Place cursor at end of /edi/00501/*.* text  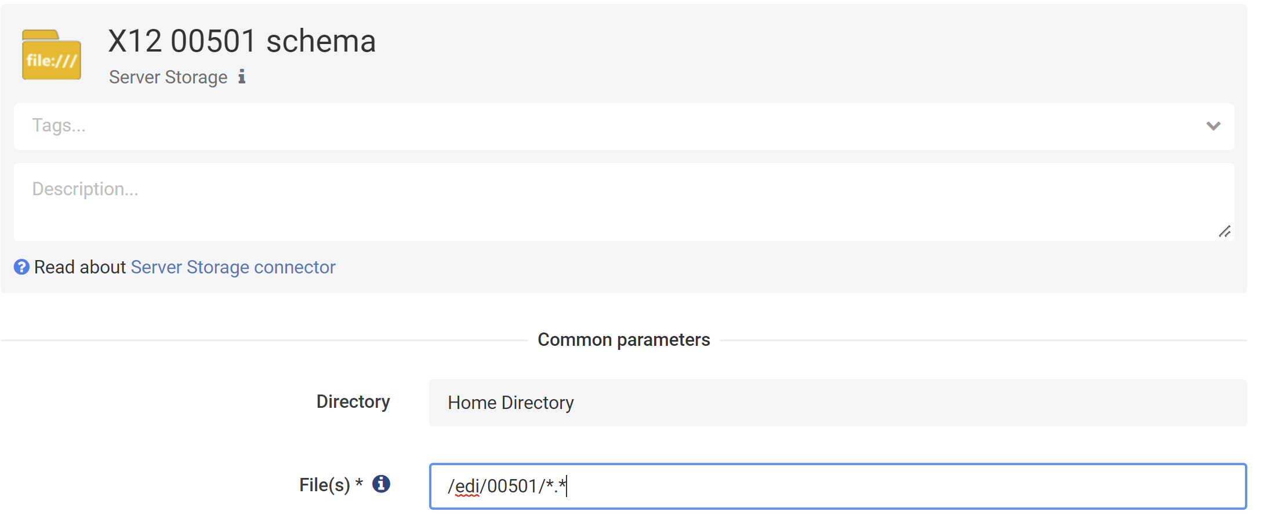(x=567, y=486)
